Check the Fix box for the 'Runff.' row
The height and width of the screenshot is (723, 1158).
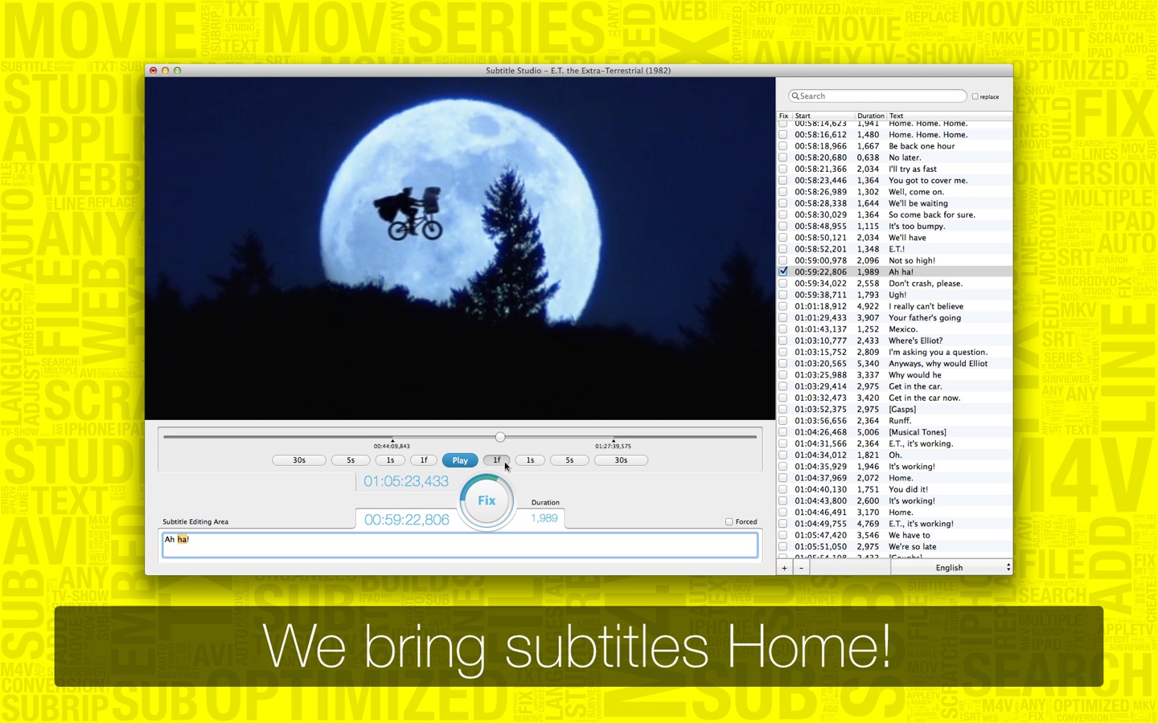783,421
